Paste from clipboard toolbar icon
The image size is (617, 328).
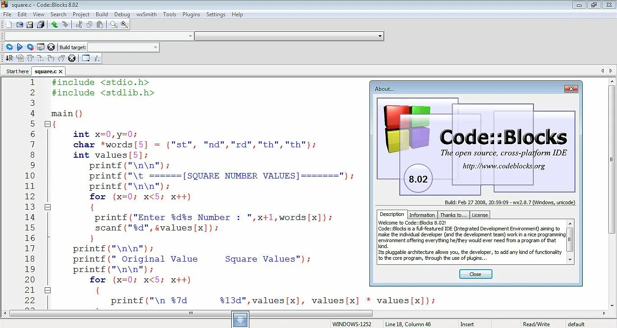[100, 25]
